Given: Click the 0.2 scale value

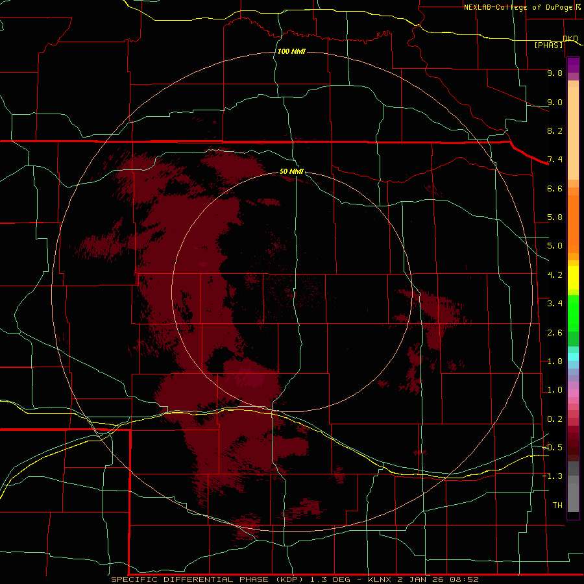Looking at the screenshot, I should 555,419.
